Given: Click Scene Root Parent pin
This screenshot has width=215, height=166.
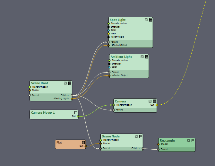Looking at the screenshot, I should pos(30,95).
